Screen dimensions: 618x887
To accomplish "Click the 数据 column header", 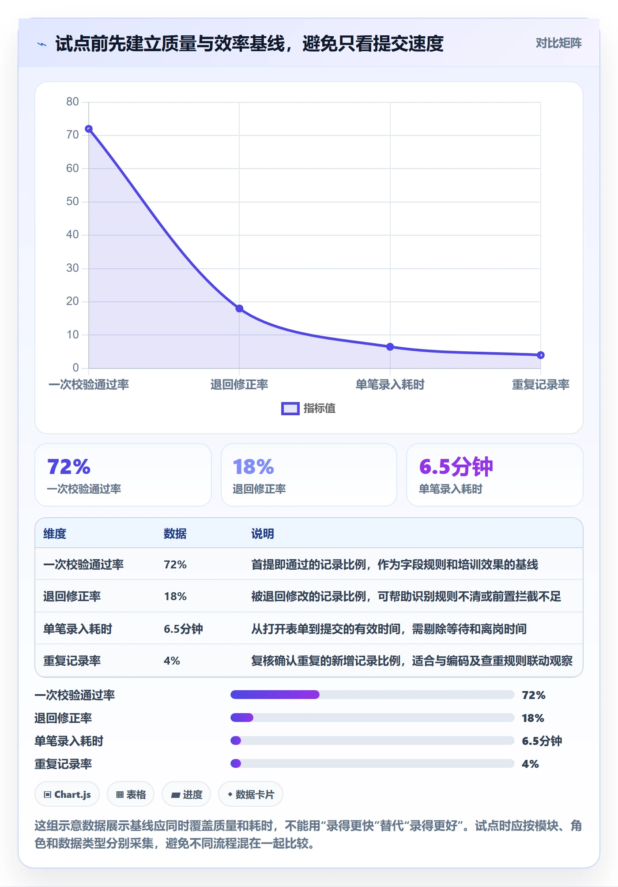I will (x=175, y=534).
